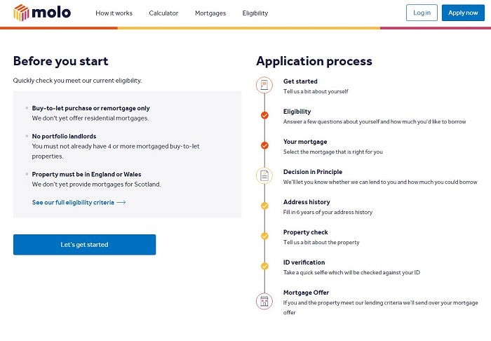This screenshot has height=341, width=491.
Task: Click arrow beside full eligibility criteria
Action: click(x=121, y=203)
